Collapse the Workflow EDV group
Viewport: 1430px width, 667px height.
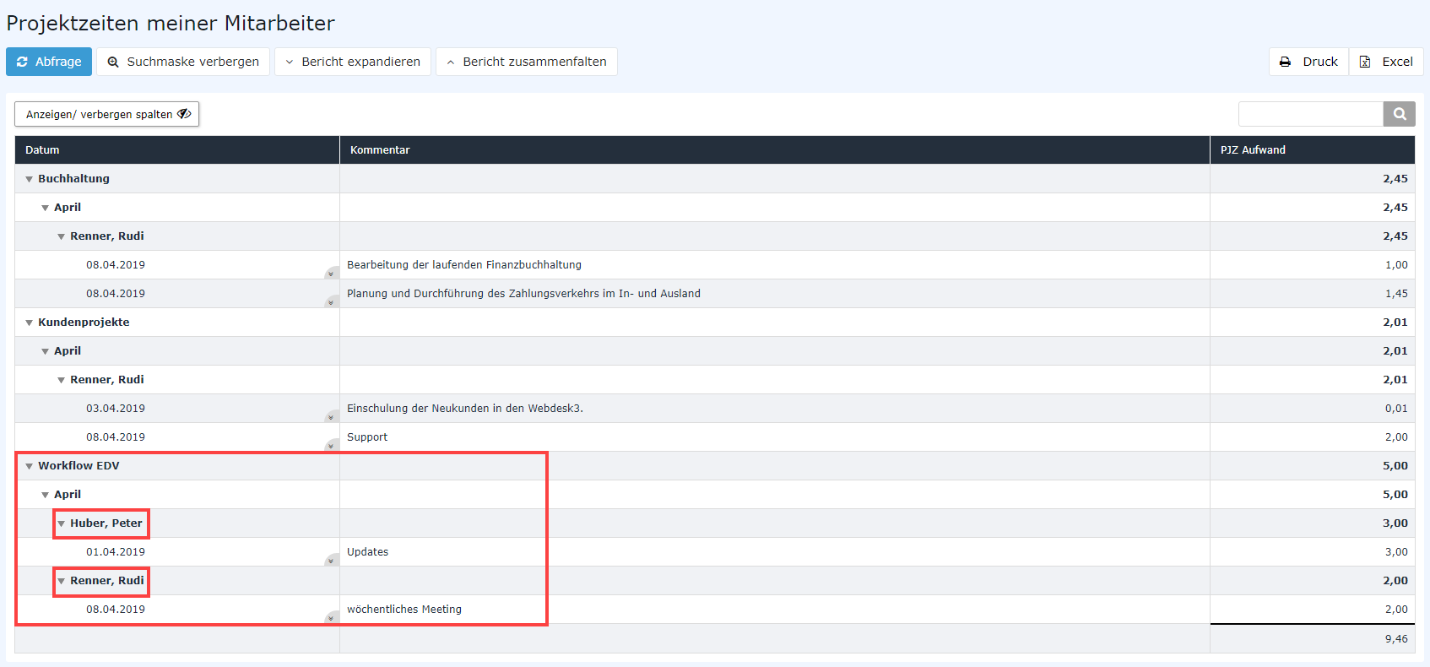30,466
